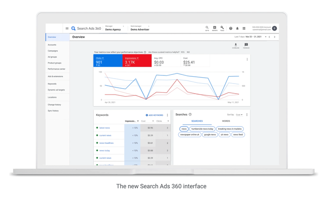
Task: Click green status dot for latest news
Action: point(97,128)
